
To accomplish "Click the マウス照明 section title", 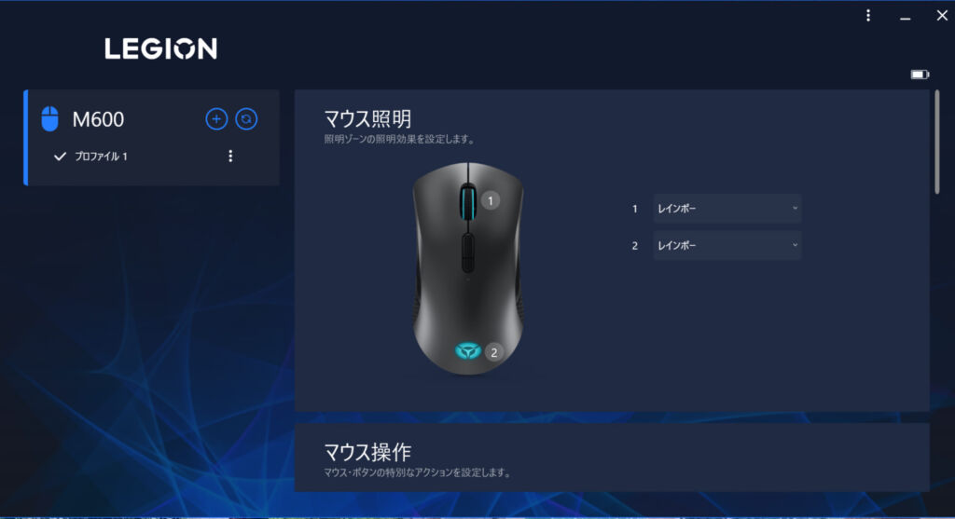I will (x=367, y=118).
